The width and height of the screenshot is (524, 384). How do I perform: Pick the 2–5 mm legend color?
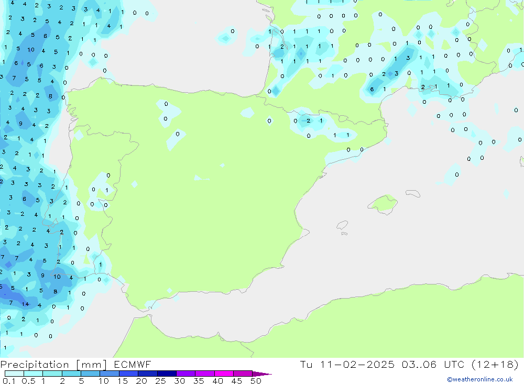(x=72, y=374)
